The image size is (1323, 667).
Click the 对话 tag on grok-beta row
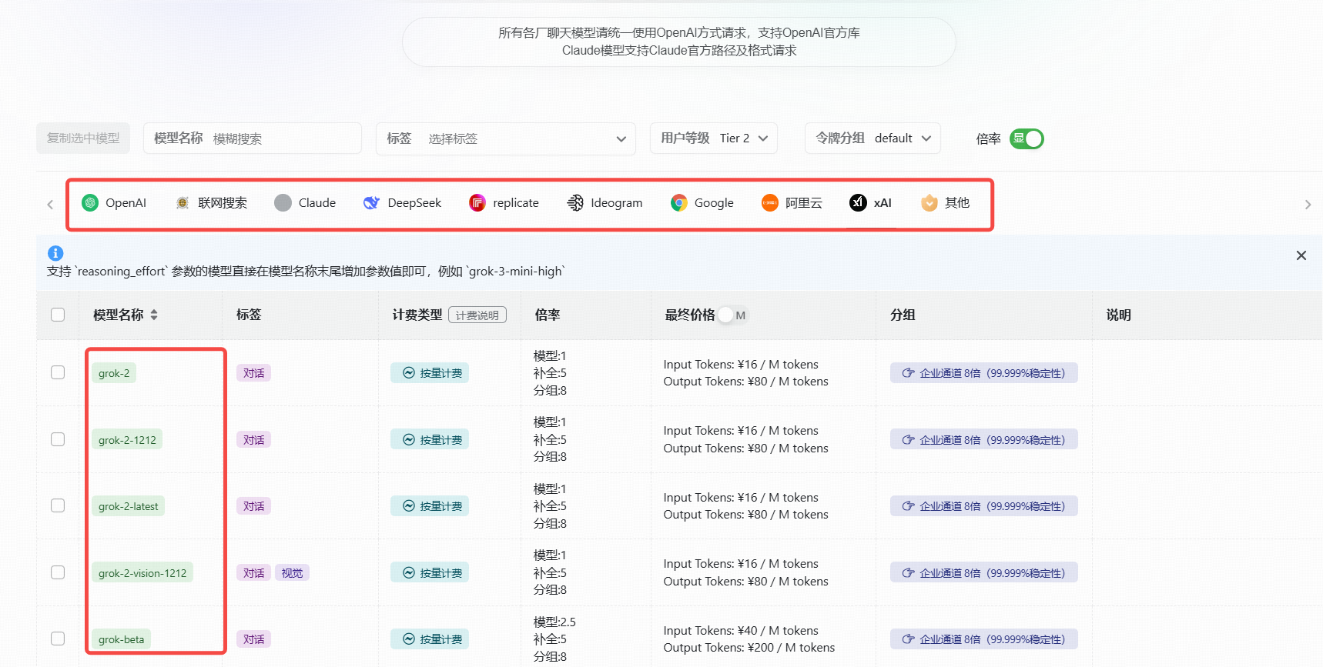254,639
